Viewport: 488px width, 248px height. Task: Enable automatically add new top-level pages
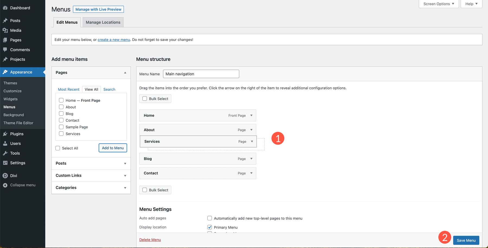pos(210,218)
